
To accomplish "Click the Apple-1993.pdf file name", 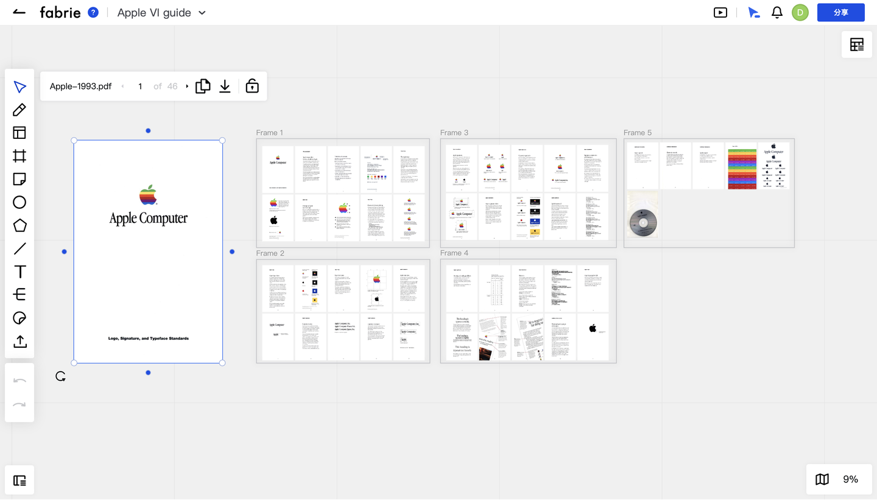I will 81,86.
